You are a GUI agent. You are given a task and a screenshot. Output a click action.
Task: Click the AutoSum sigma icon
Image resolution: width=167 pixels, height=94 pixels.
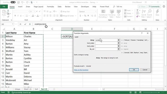[138, 10]
